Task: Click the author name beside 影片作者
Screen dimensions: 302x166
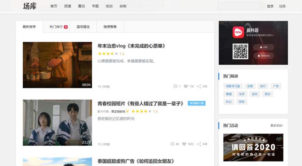Action: tap(118, 111)
